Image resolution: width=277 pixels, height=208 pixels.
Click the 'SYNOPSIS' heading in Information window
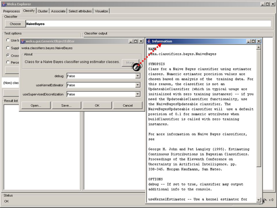pos(156,64)
